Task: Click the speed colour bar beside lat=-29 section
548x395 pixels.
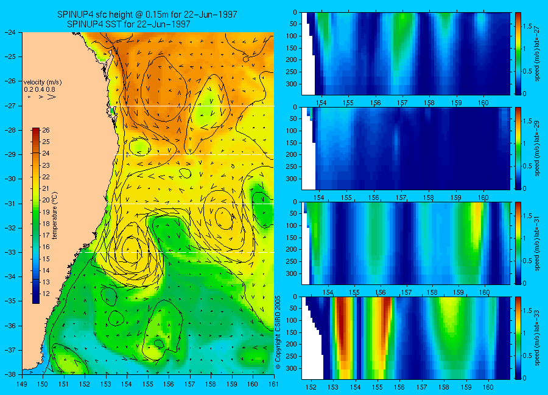Action: [518, 148]
